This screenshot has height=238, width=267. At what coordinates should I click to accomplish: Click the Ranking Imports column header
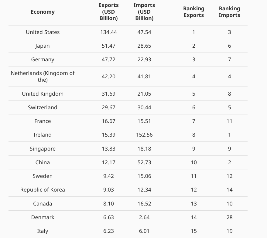[229, 12]
